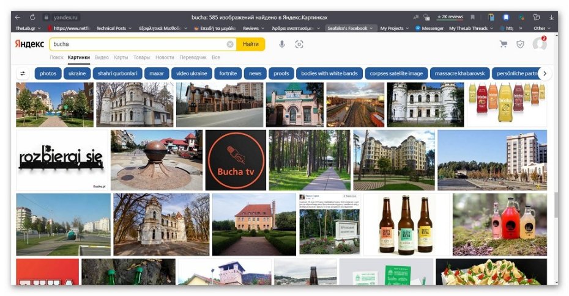Select the news suggestion chip
This screenshot has width=569, height=296.
click(255, 73)
